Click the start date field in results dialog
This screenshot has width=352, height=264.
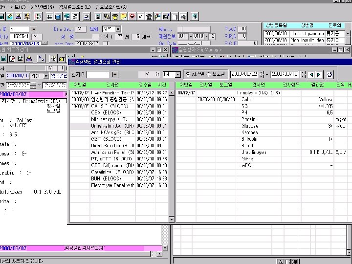point(244,74)
